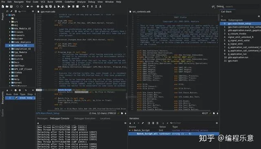The height and width of the screenshot is (149, 261).
Task: Collapse the GPS root project node
Action: point(7,15)
